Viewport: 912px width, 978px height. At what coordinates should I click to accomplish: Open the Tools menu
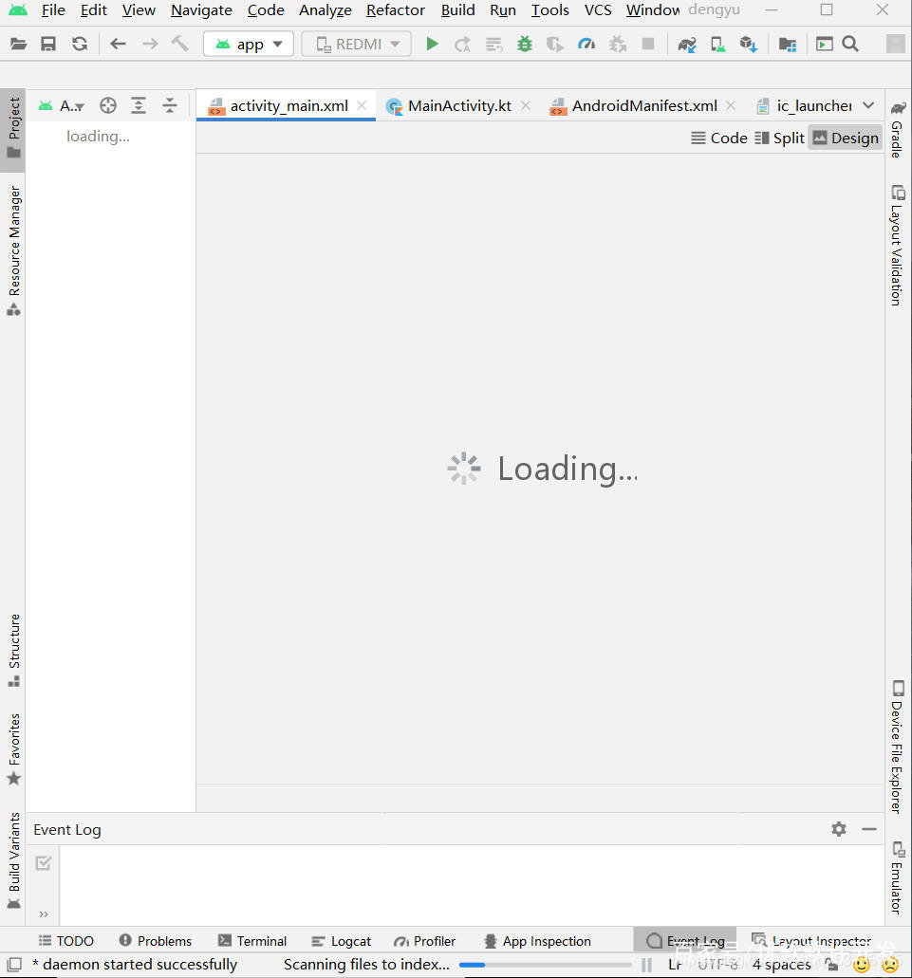click(x=549, y=10)
